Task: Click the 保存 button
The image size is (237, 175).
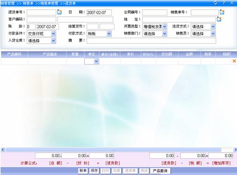Action: (94, 171)
